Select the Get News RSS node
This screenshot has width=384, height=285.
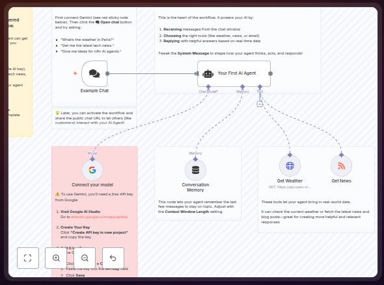[x=342, y=166]
